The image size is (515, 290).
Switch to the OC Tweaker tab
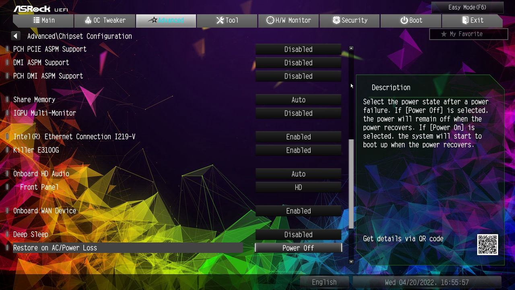[x=105, y=21]
